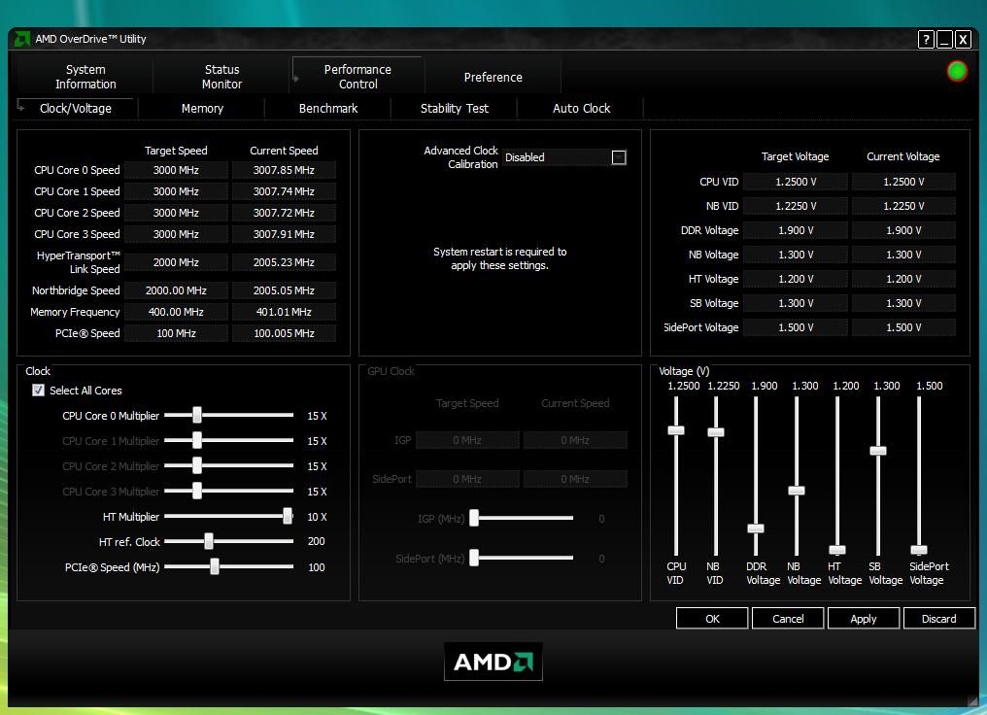
Task: Select the Preference tab
Action: click(493, 76)
